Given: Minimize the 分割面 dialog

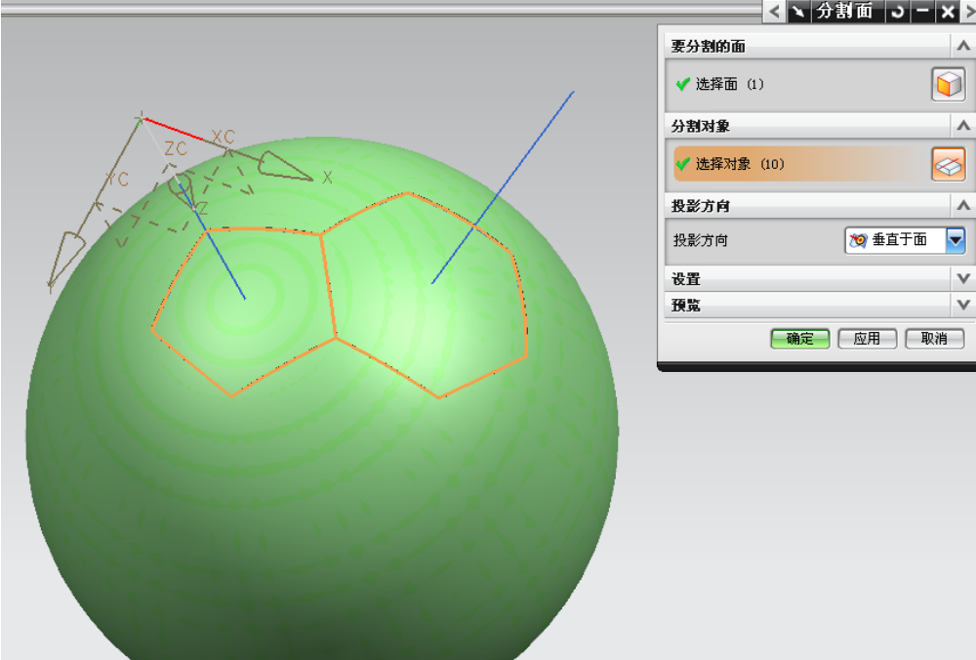Looking at the screenshot, I should click(922, 11).
